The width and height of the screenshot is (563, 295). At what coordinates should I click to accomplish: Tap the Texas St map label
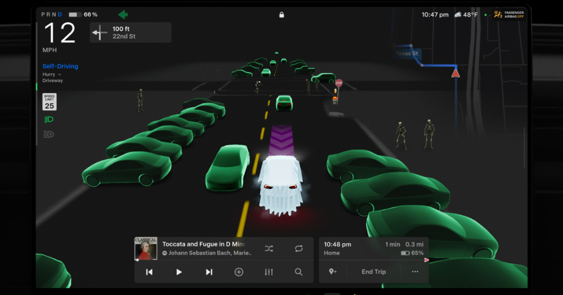[x=407, y=53]
